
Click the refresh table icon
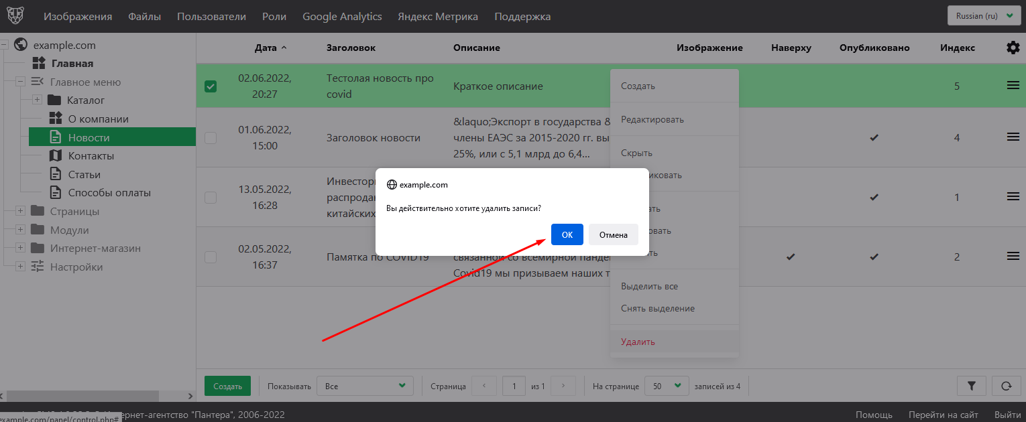pos(1006,386)
